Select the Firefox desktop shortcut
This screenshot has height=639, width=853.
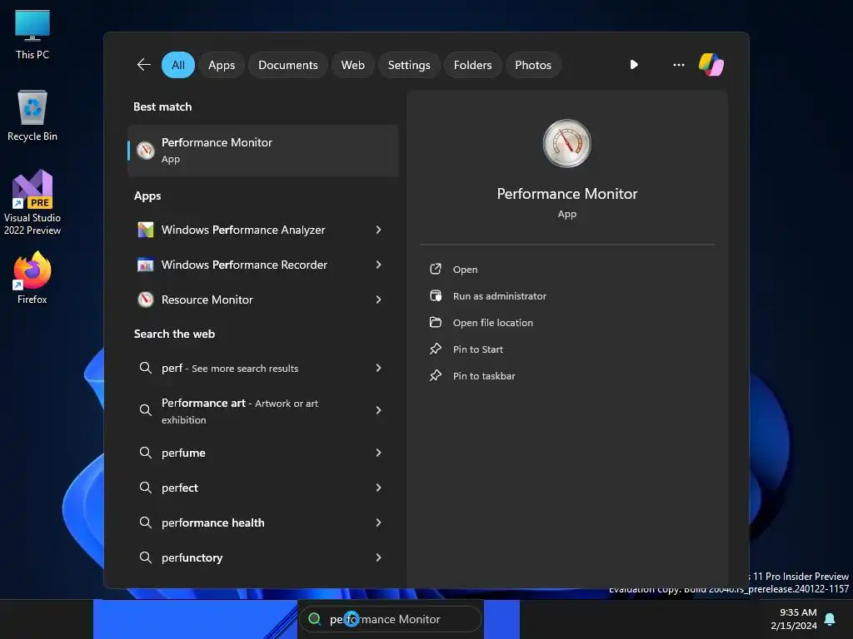coord(32,278)
